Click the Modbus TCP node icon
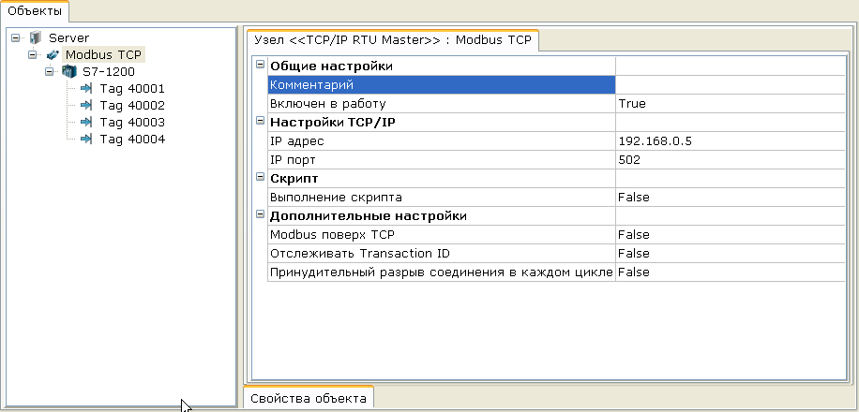Image resolution: width=859 pixels, height=412 pixels. click(53, 54)
